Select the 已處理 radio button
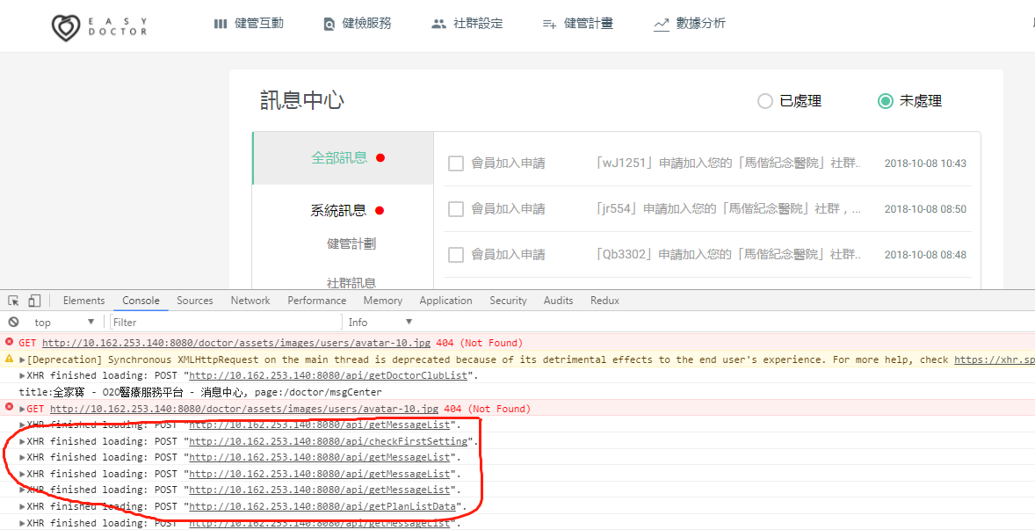 [x=764, y=100]
